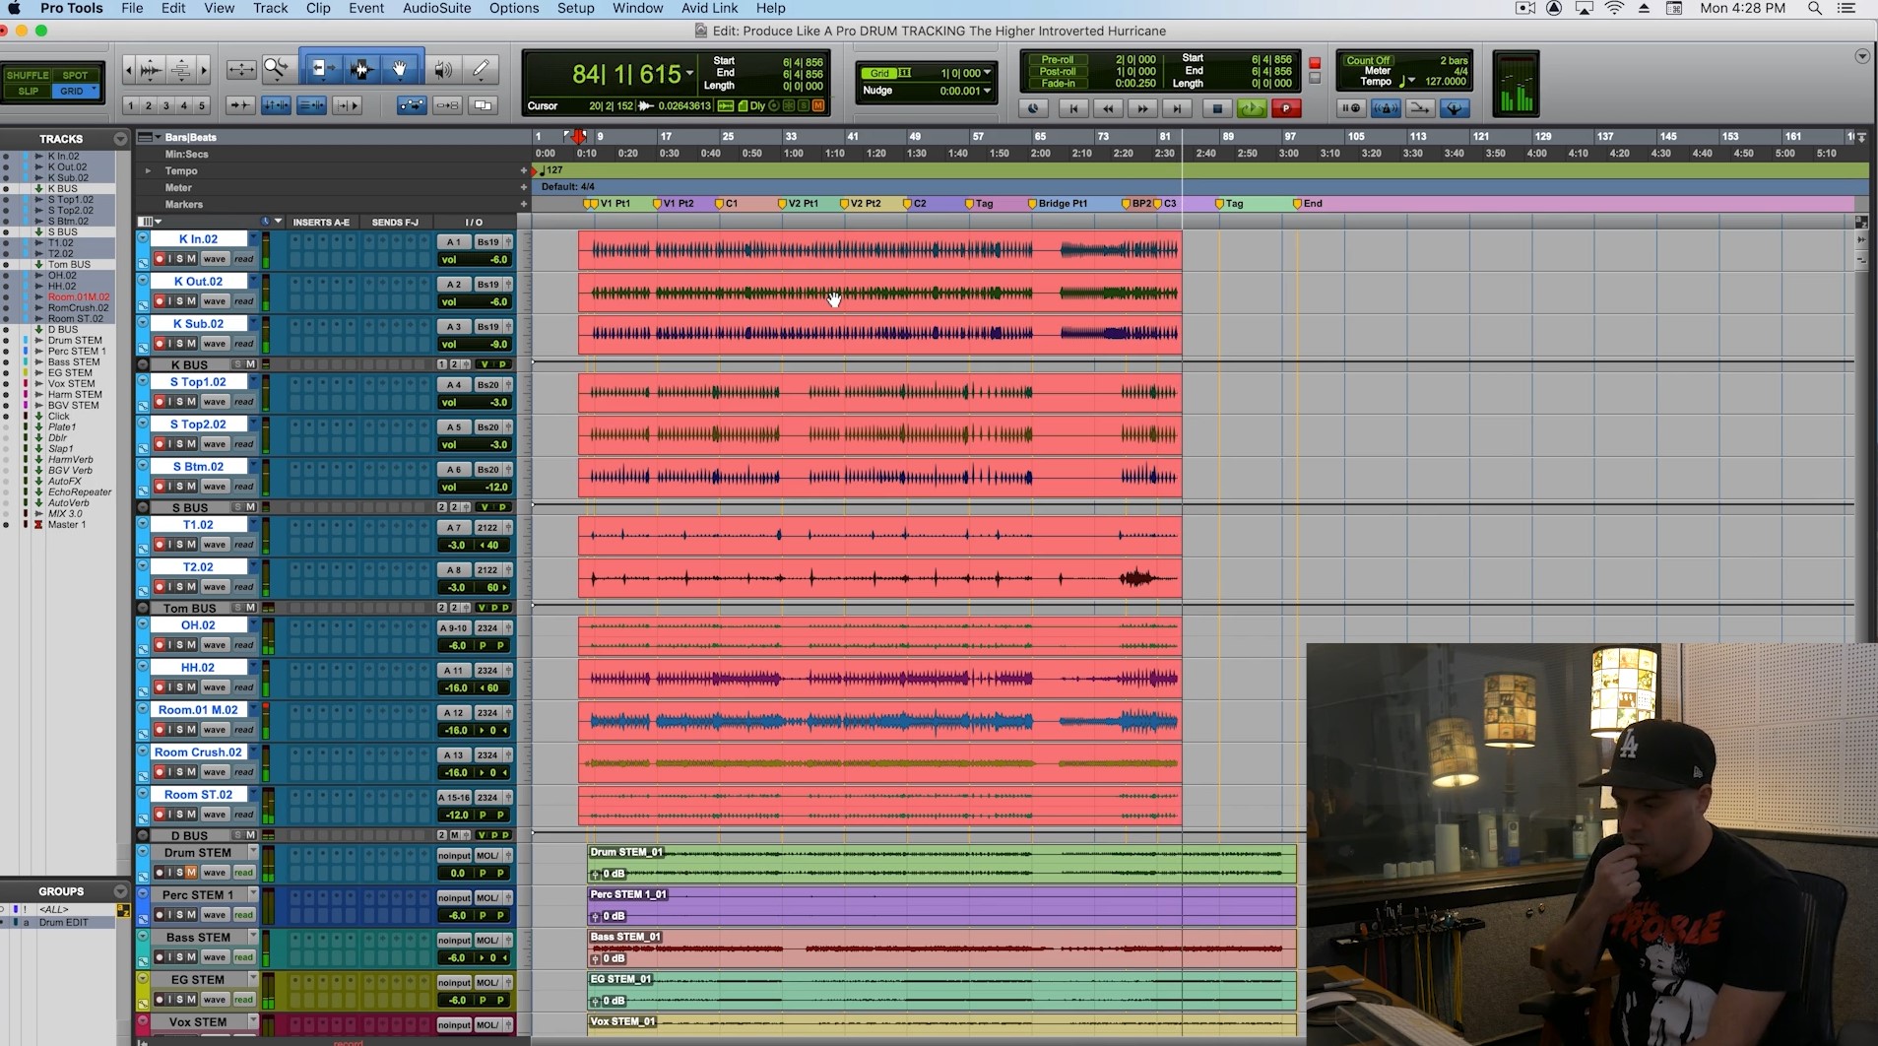The width and height of the screenshot is (1878, 1046).
Task: Click the V2 Pt1 marker
Action: pyautogui.click(x=798, y=204)
